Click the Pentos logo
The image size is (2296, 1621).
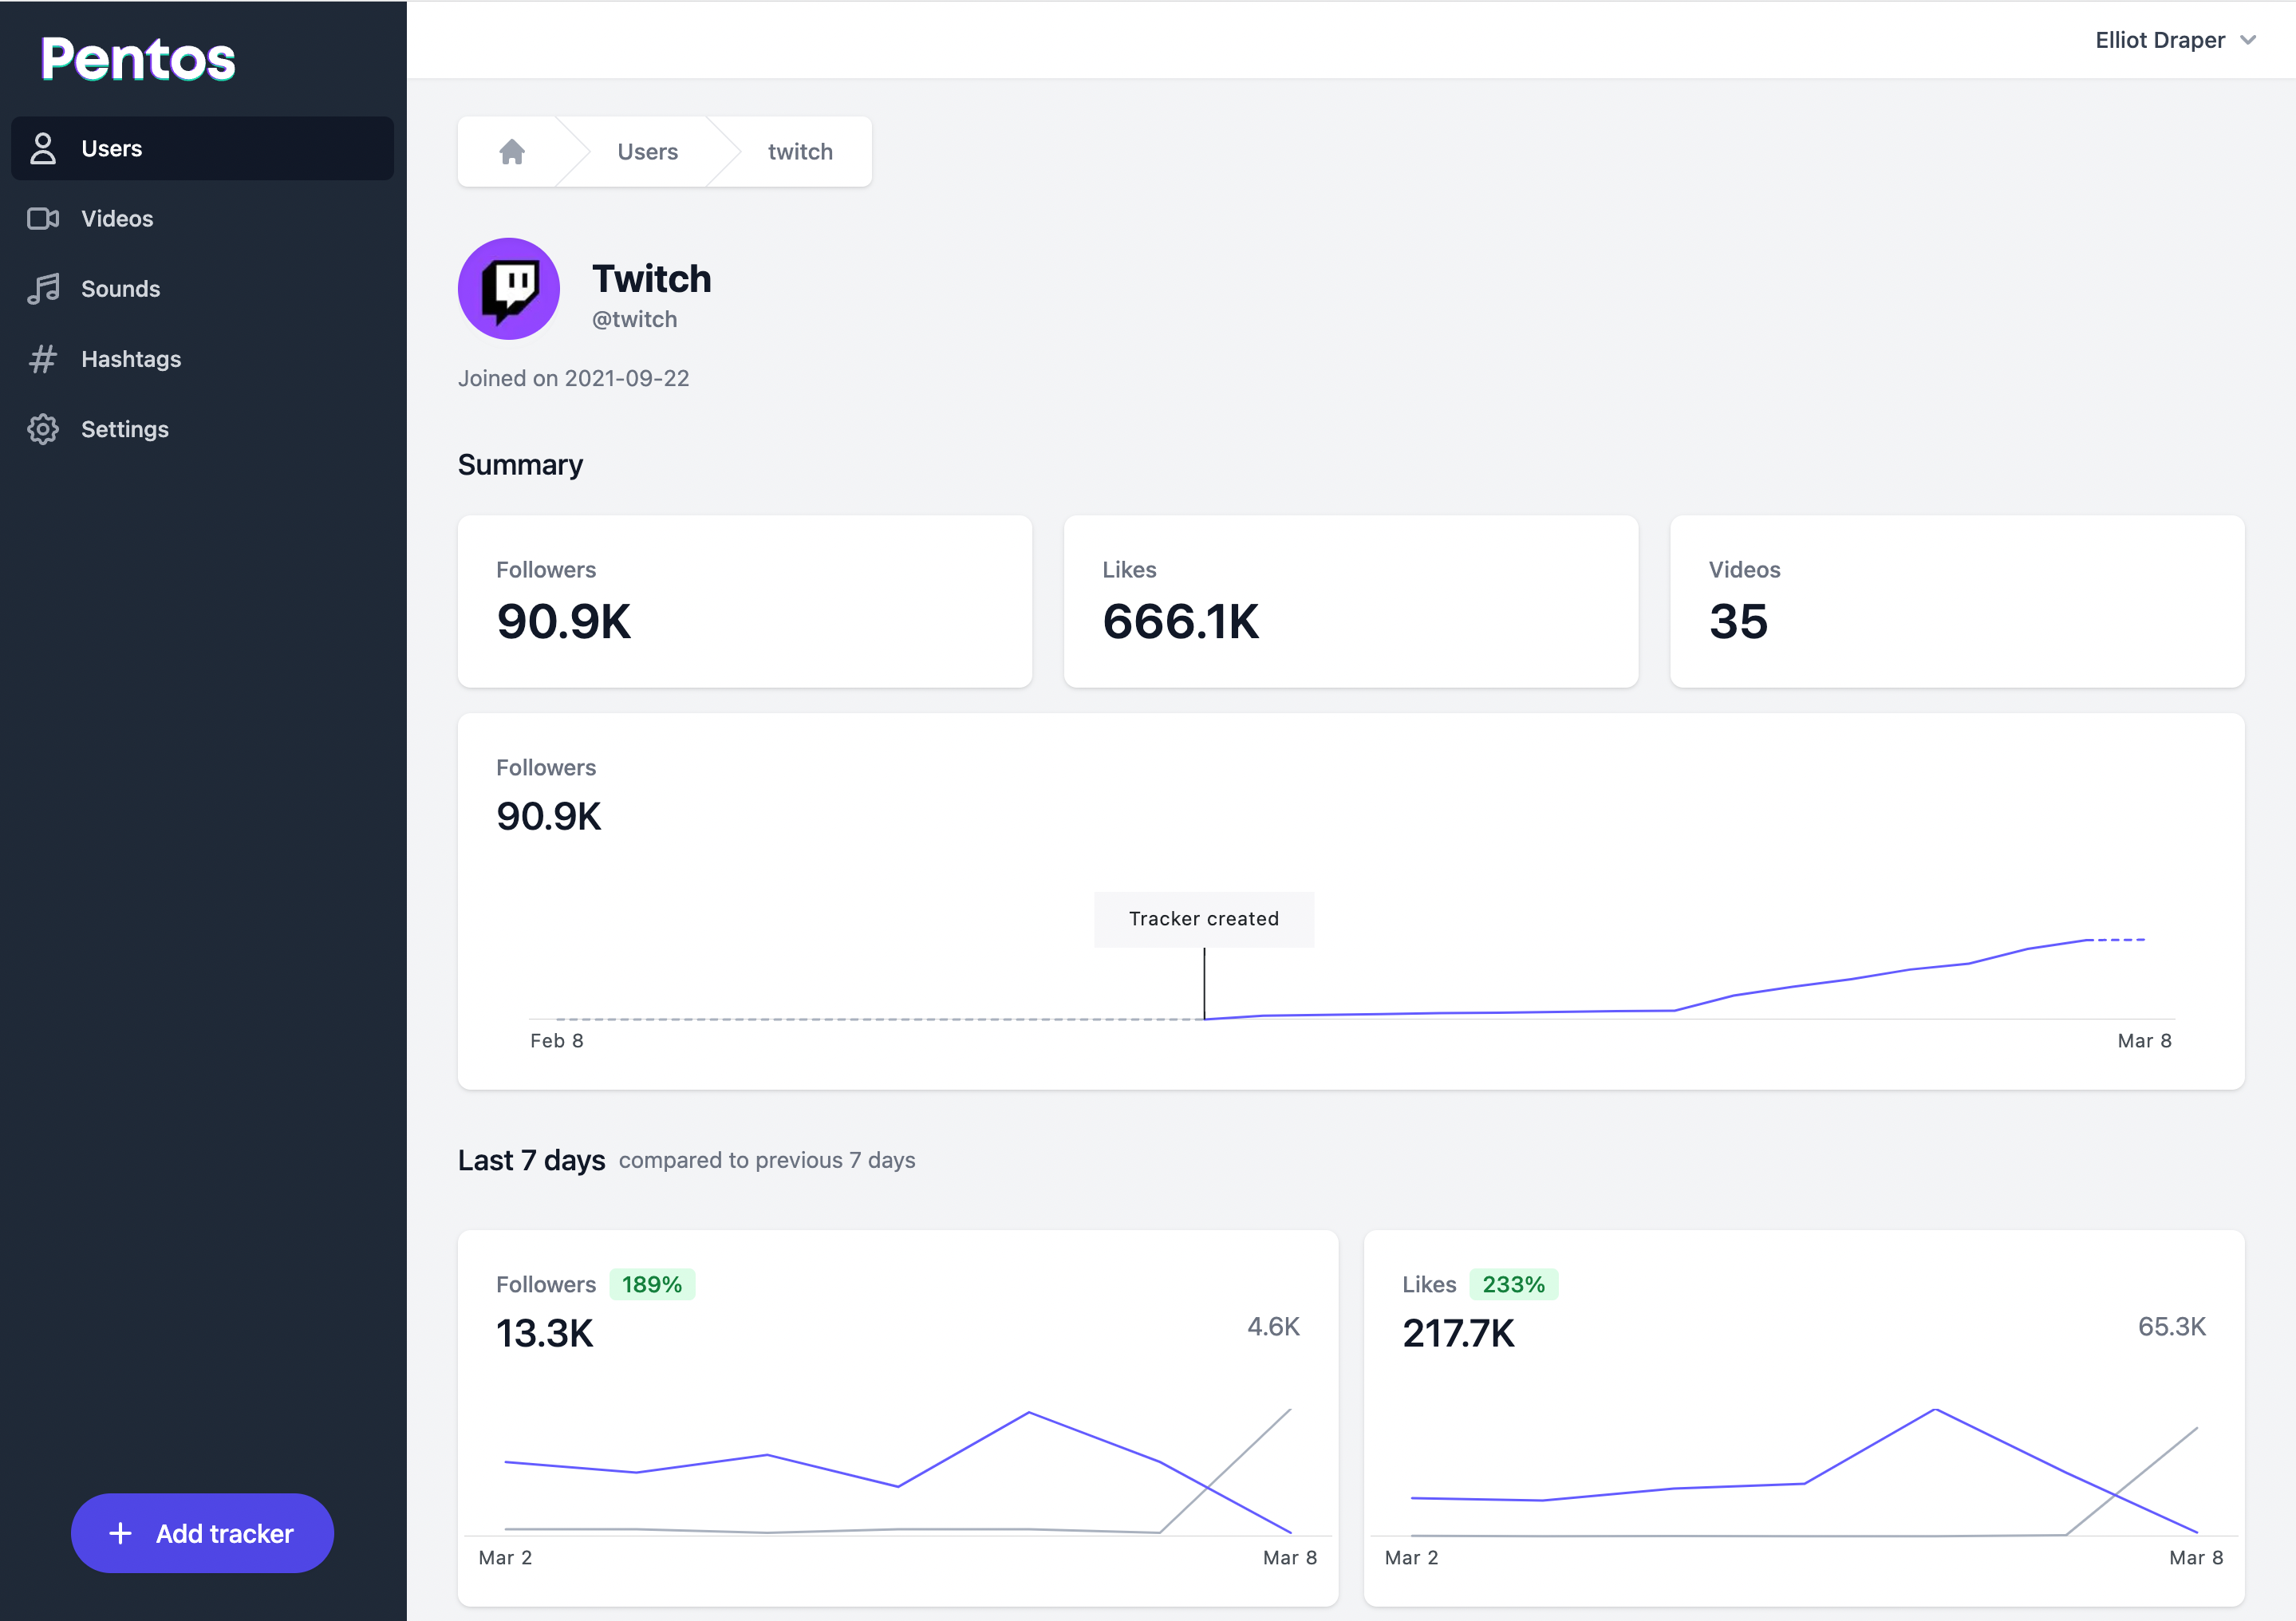pyautogui.click(x=138, y=59)
